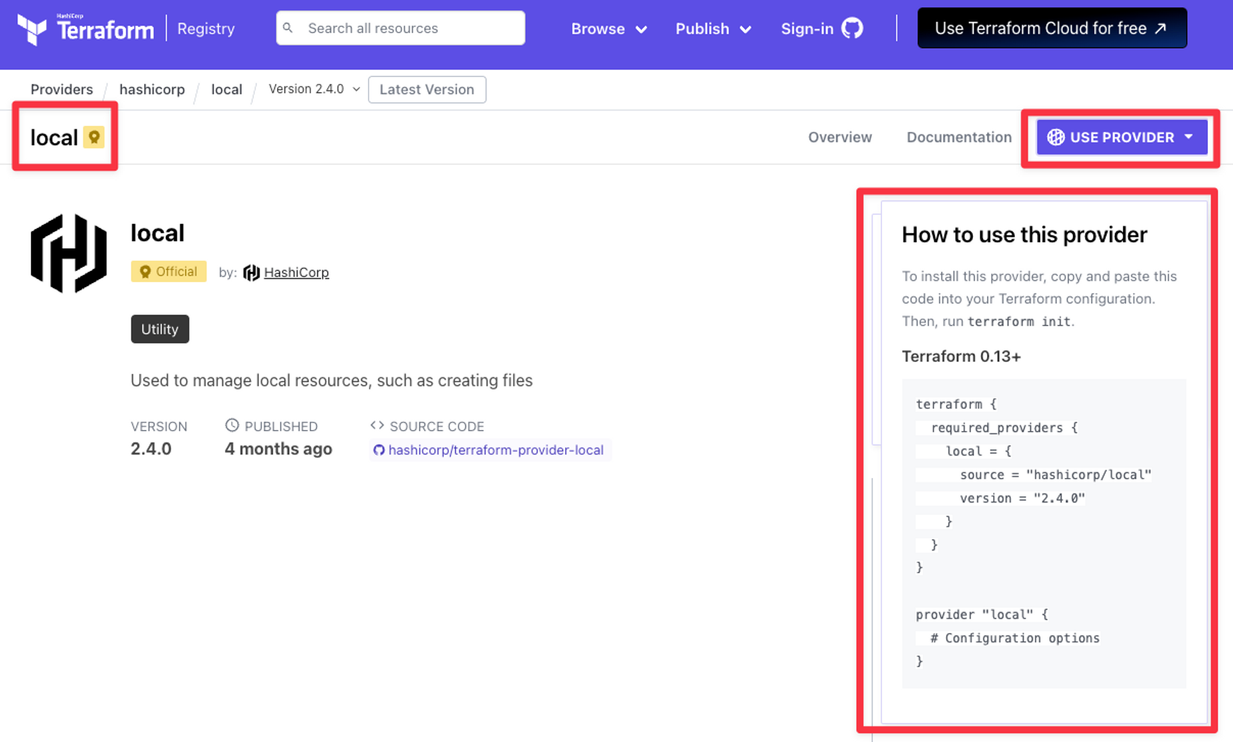Click the large HashiCorp provider logo
The width and height of the screenshot is (1233, 742).
(x=68, y=254)
